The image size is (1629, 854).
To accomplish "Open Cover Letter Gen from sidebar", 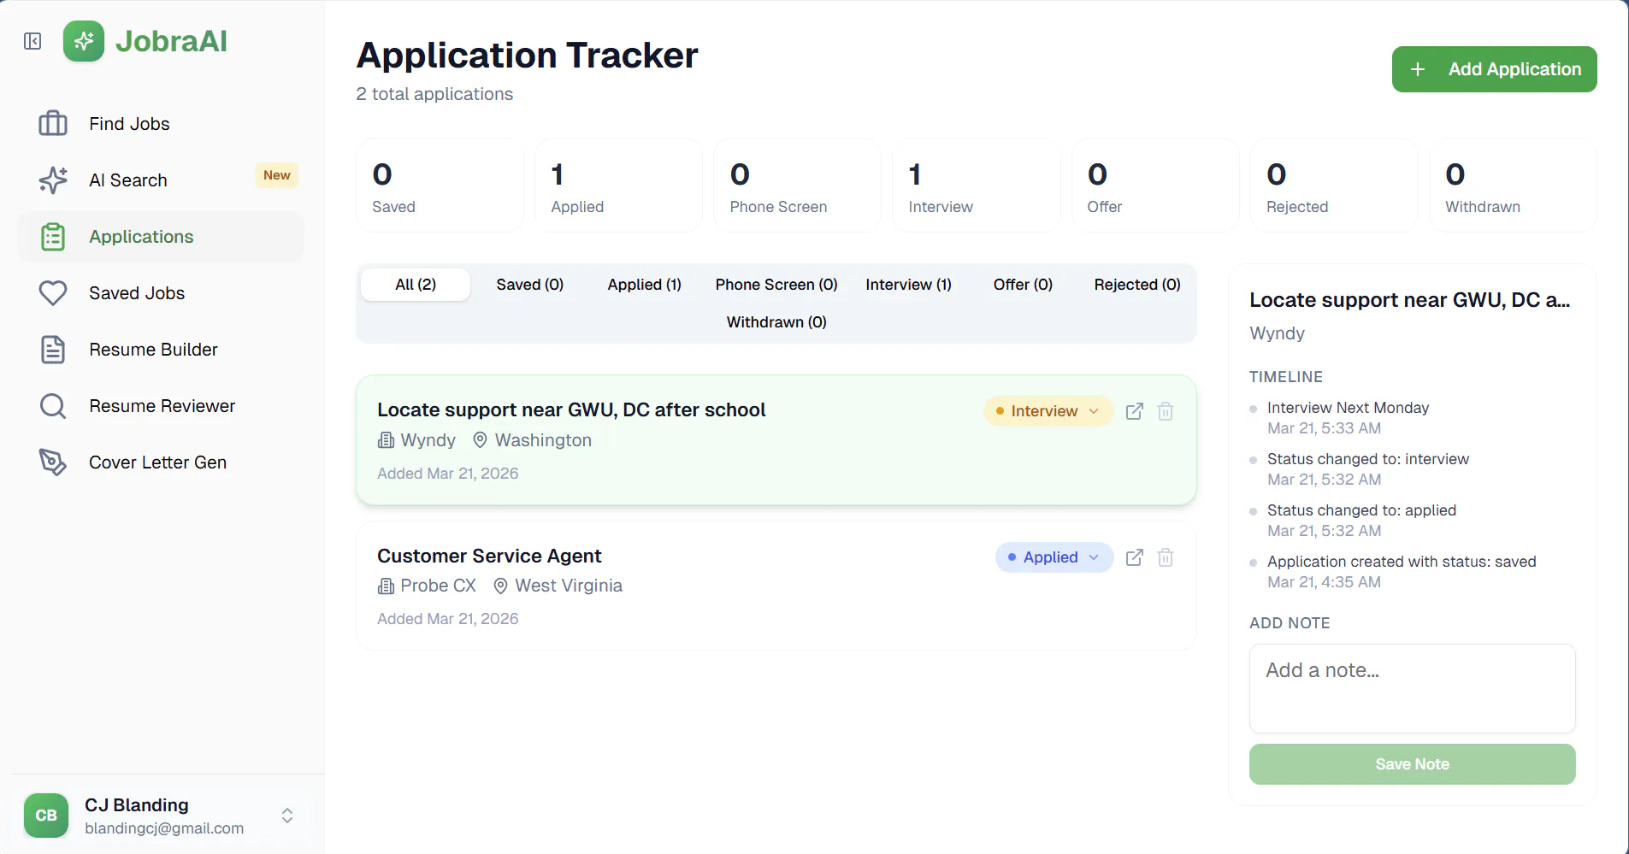I will coord(161,462).
